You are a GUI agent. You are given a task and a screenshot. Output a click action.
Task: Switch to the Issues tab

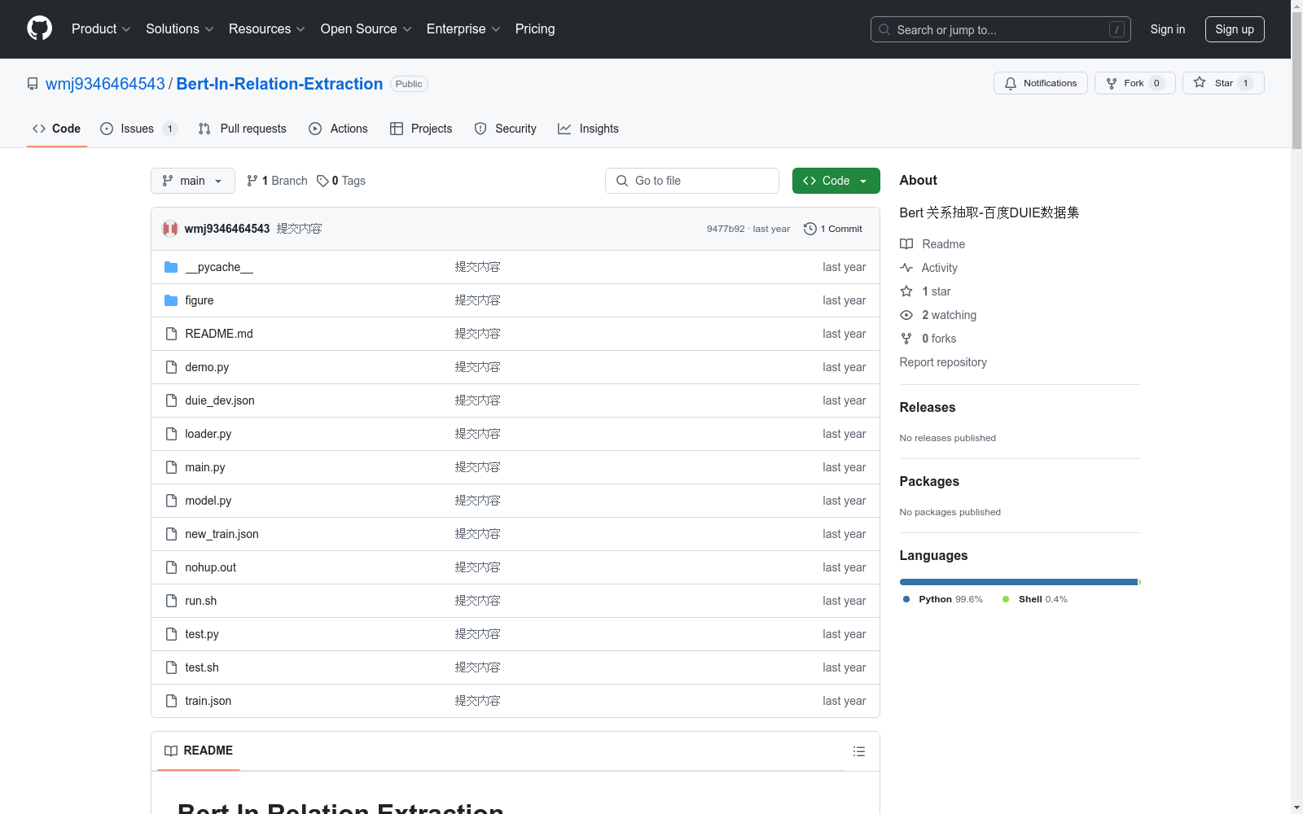(x=138, y=129)
